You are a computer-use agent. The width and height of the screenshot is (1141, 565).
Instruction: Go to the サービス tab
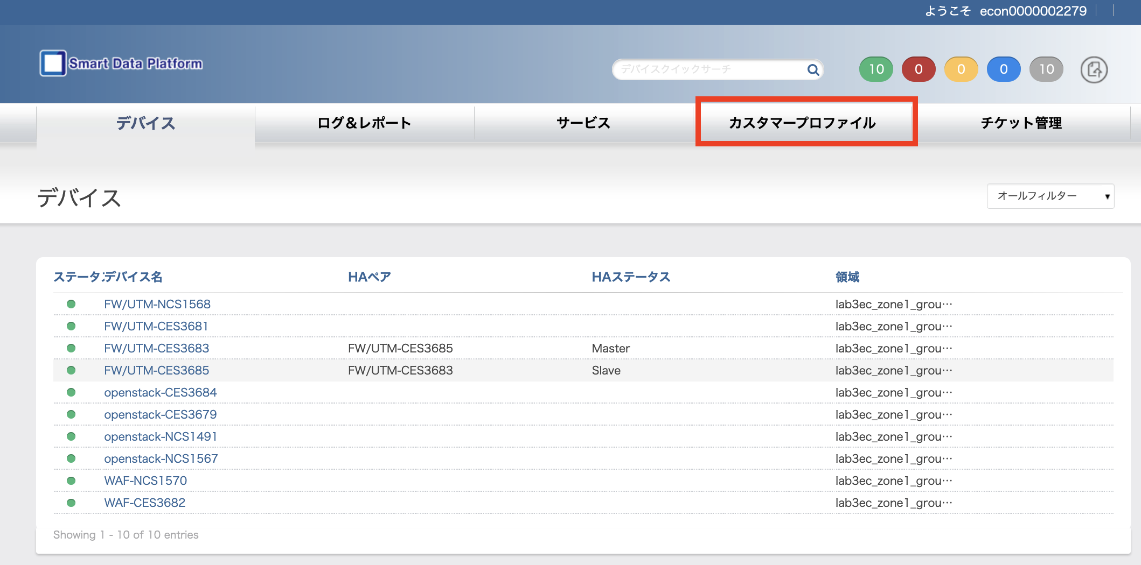pos(583,123)
